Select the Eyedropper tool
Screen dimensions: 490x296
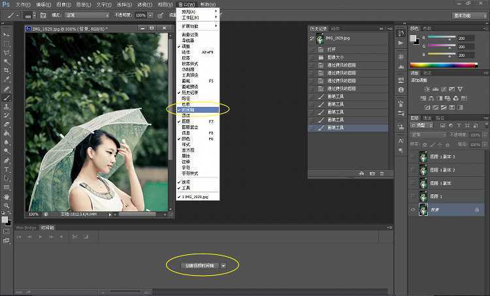click(x=7, y=80)
